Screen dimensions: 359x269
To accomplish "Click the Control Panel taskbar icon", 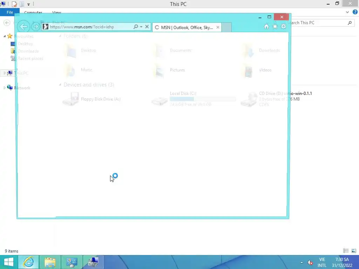I will click(72, 262).
